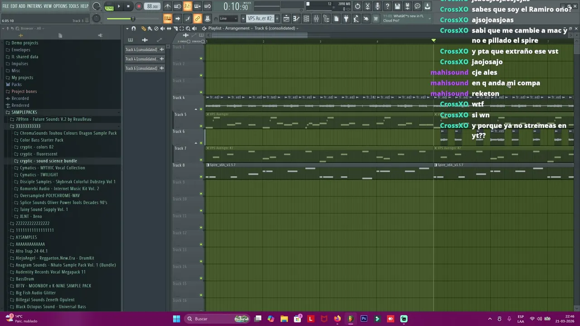Image resolution: width=580 pixels, height=326 pixels.
Task: Expand the SAMPLEPACKS folder
Action: [x=24, y=112]
